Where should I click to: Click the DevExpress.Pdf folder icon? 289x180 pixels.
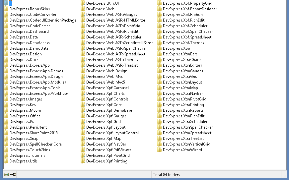[x=6, y=122]
